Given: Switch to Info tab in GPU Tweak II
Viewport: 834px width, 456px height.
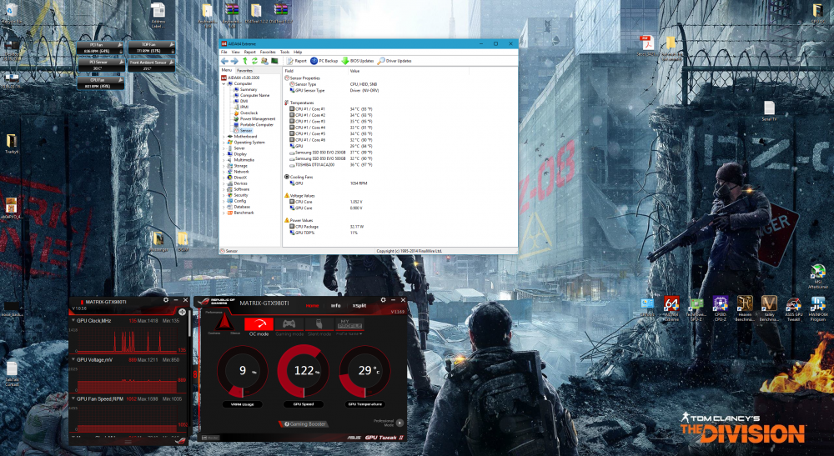Looking at the screenshot, I should click(335, 306).
